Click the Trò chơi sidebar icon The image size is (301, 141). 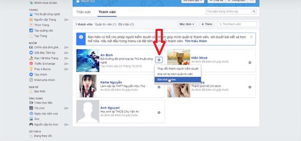point(31,108)
